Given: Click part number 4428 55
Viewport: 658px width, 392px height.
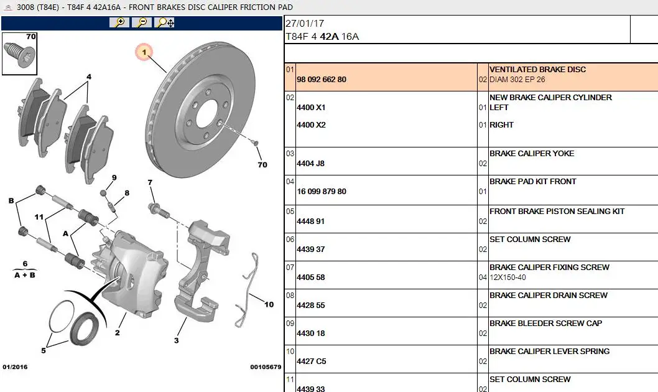Looking at the screenshot, I should (311, 306).
